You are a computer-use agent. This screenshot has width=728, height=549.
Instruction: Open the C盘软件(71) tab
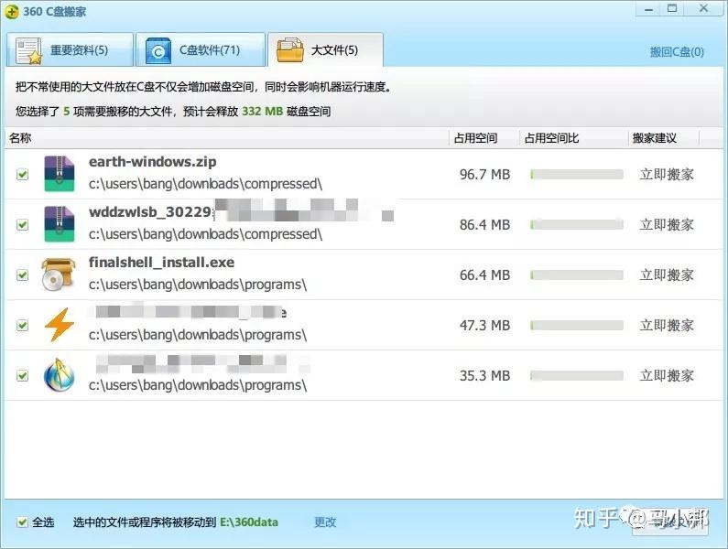tap(201, 49)
